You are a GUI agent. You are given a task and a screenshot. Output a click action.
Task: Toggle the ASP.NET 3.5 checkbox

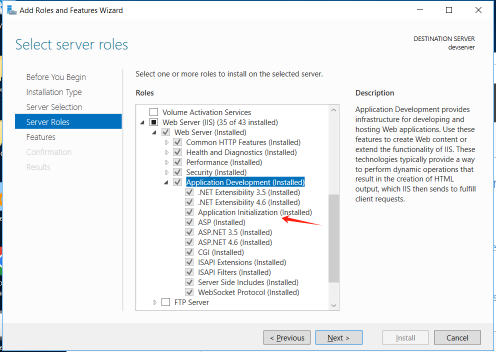[x=189, y=232]
